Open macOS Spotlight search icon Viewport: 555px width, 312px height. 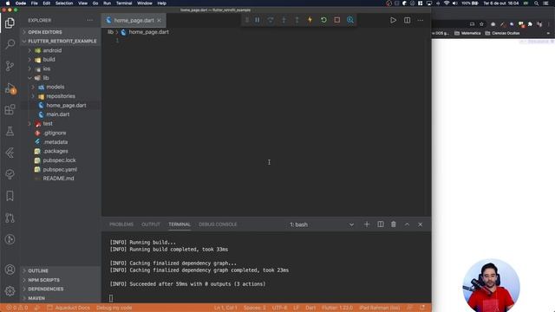point(537,3)
